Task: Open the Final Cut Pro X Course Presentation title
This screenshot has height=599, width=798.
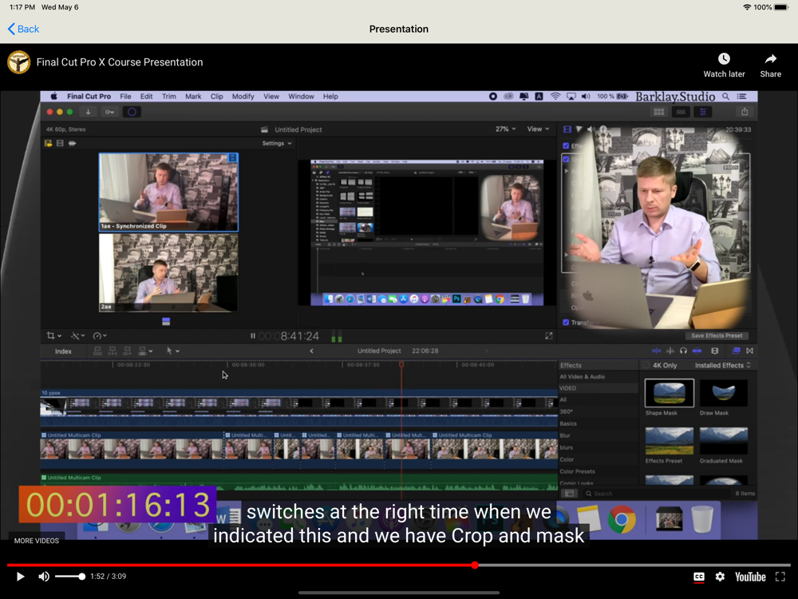Action: 120,62
